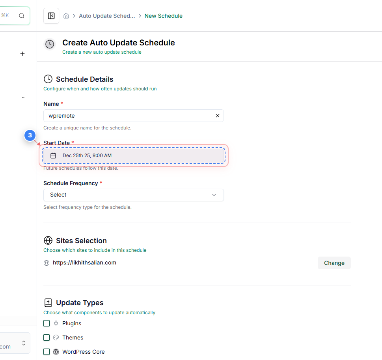
Task: Go back via Auto Update Sched breadcrumb
Action: click(x=107, y=15)
